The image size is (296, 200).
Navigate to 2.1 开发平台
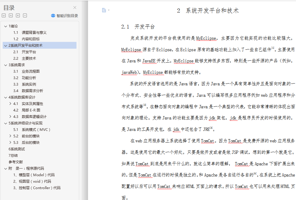tap(24, 52)
